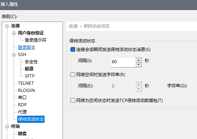Enable 网络空闲时发送字符串 checkbox

pos(73,75)
